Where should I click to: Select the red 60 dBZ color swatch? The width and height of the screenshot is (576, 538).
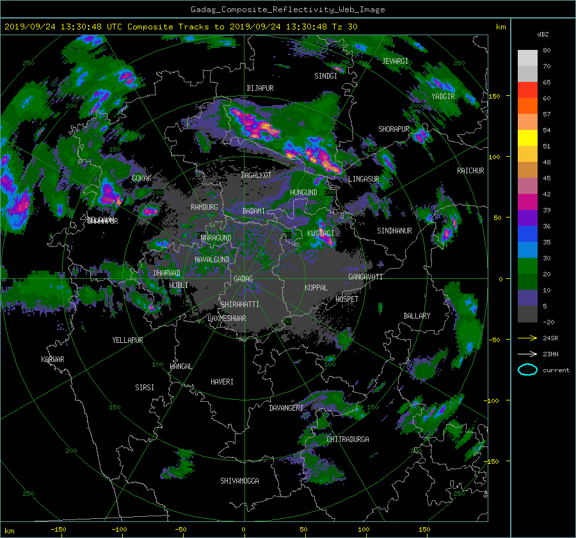(x=527, y=90)
